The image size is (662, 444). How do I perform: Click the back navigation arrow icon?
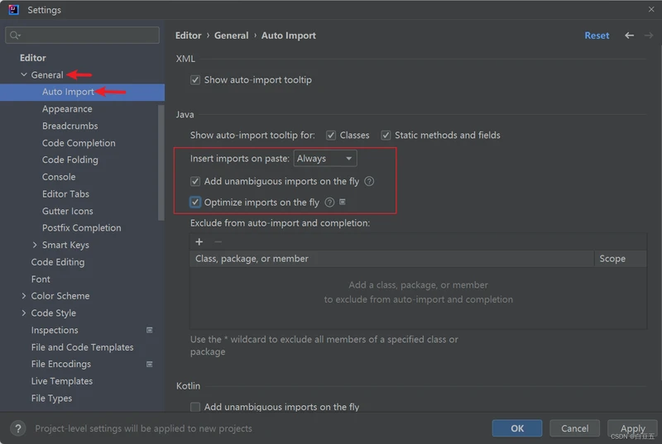629,36
